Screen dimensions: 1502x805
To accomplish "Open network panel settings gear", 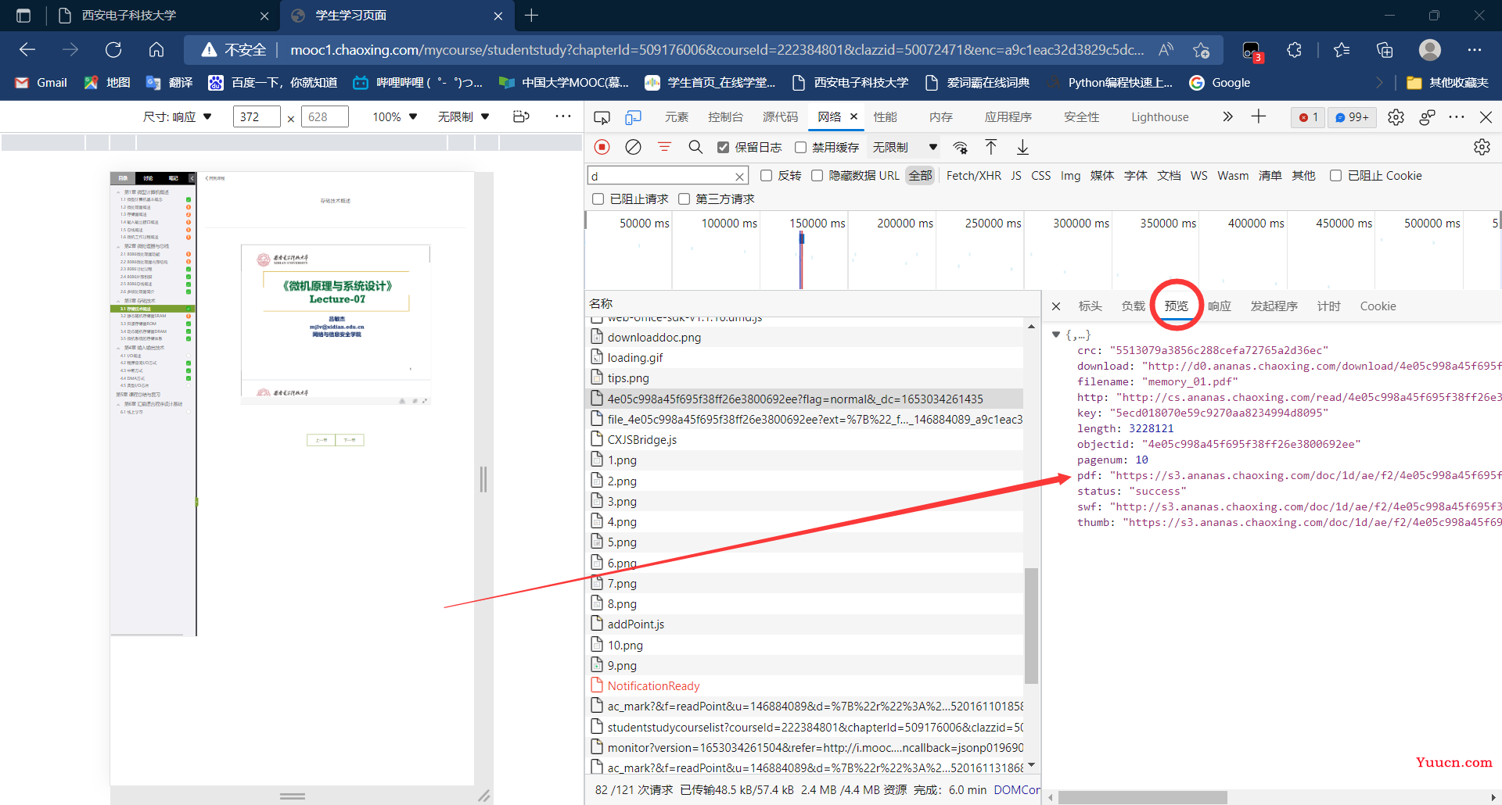I will pyautogui.click(x=1482, y=147).
